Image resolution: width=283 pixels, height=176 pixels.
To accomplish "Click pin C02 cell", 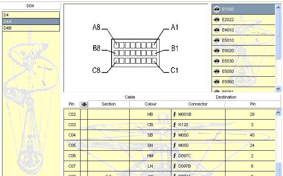I will [72, 114].
